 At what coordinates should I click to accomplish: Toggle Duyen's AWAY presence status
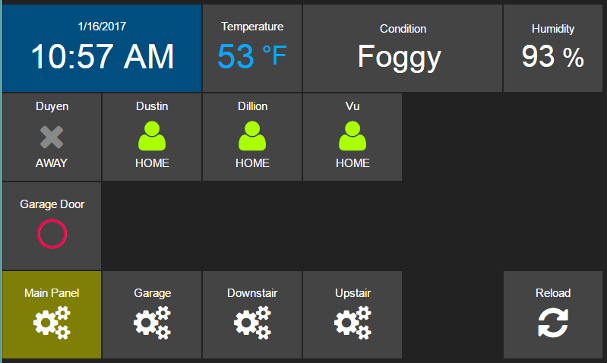[52, 163]
